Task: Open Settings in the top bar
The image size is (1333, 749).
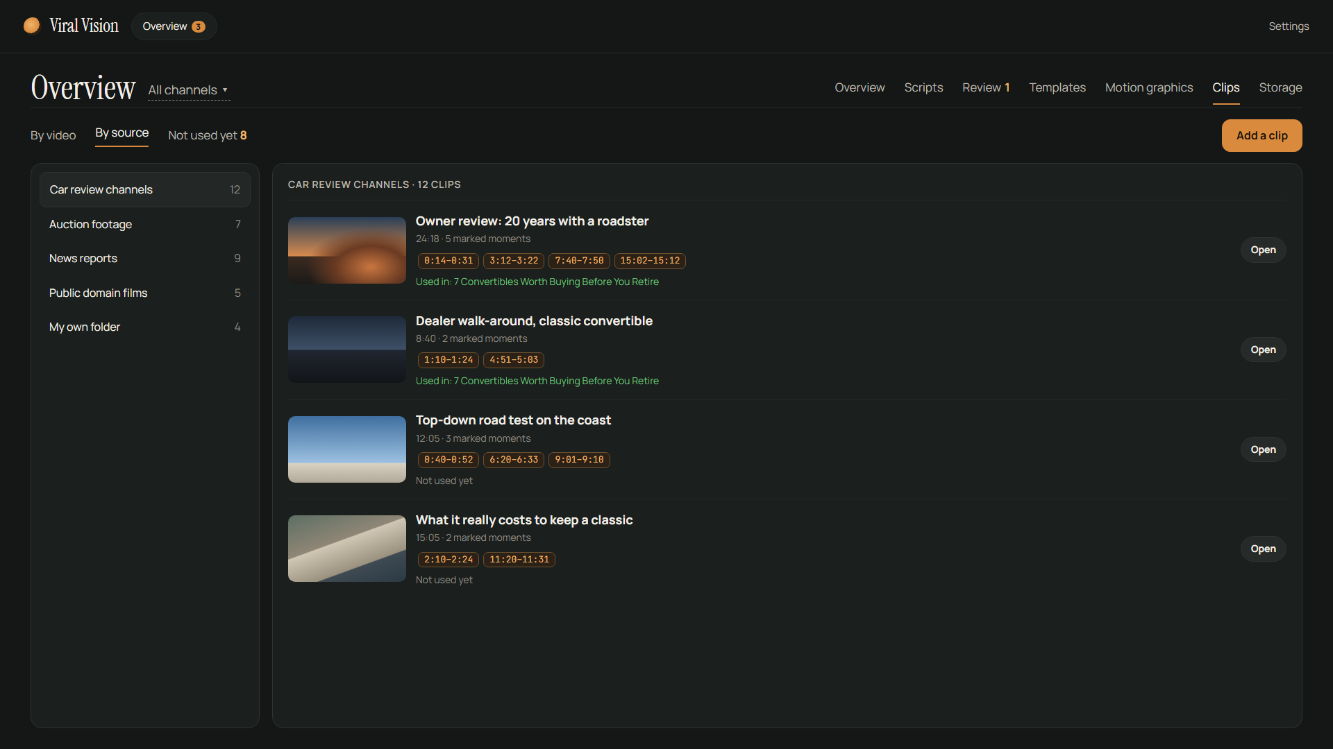Action: [x=1289, y=26]
